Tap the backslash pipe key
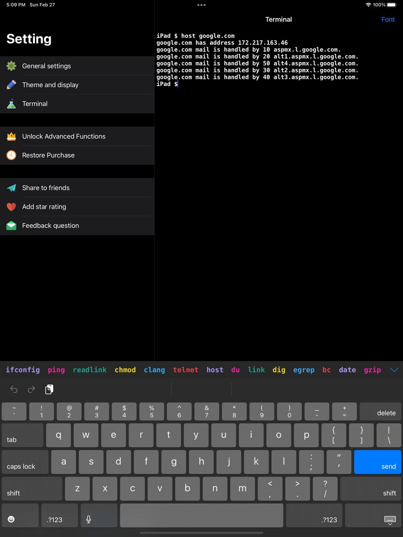Viewport: 403px width, 537px height. [x=389, y=435]
